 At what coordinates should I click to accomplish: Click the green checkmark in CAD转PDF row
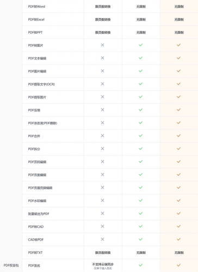(x=141, y=239)
